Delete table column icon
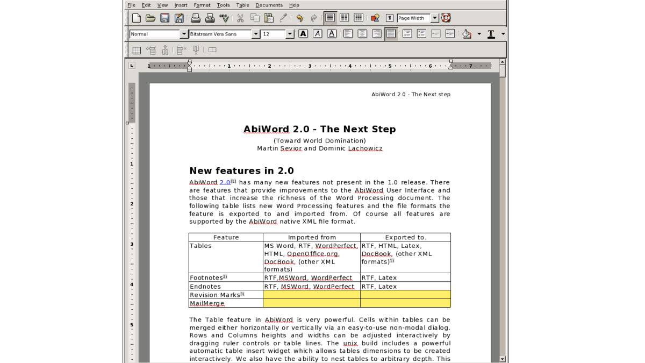The image size is (645, 363). pos(196,50)
